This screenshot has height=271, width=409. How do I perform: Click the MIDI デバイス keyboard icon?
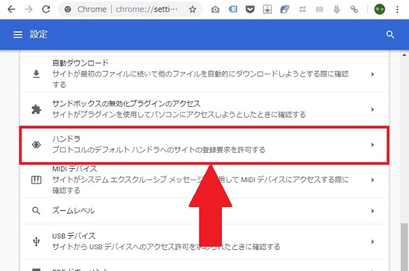click(36, 180)
